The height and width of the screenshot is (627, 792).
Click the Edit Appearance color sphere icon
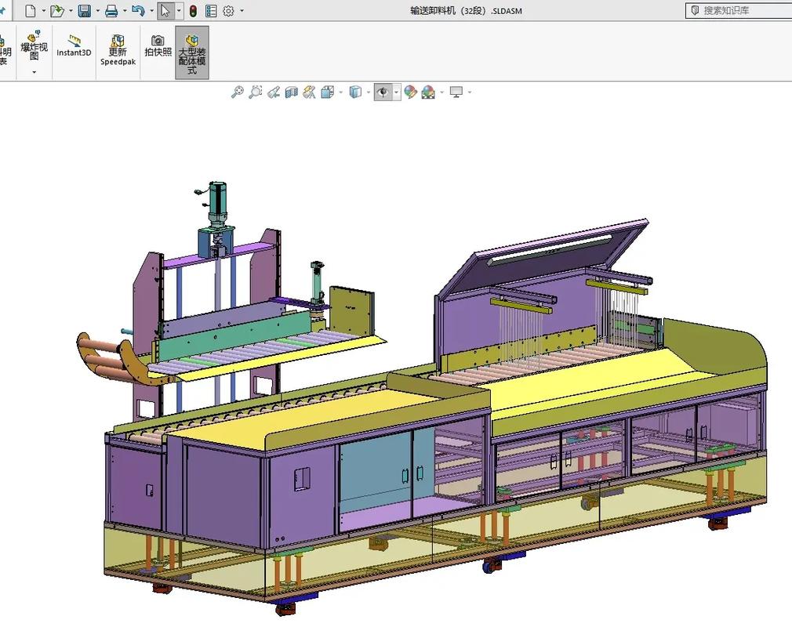coord(410,92)
